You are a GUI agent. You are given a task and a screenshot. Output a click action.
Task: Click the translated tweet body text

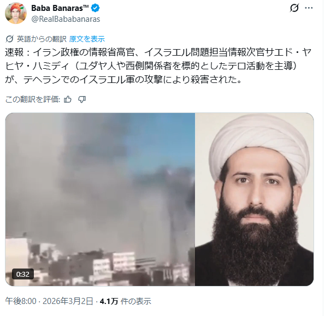(158, 66)
